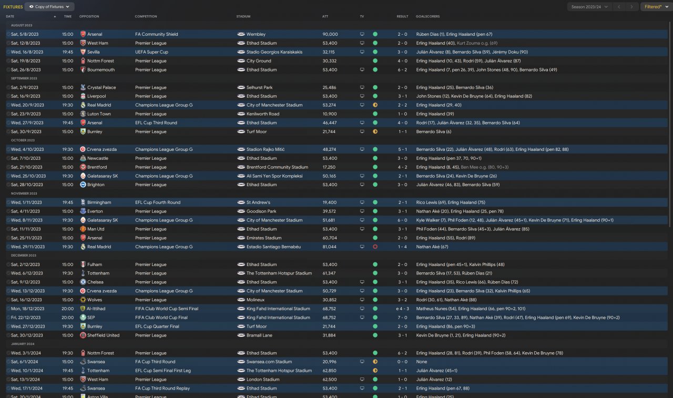Sort by the Time column header

(68, 16)
